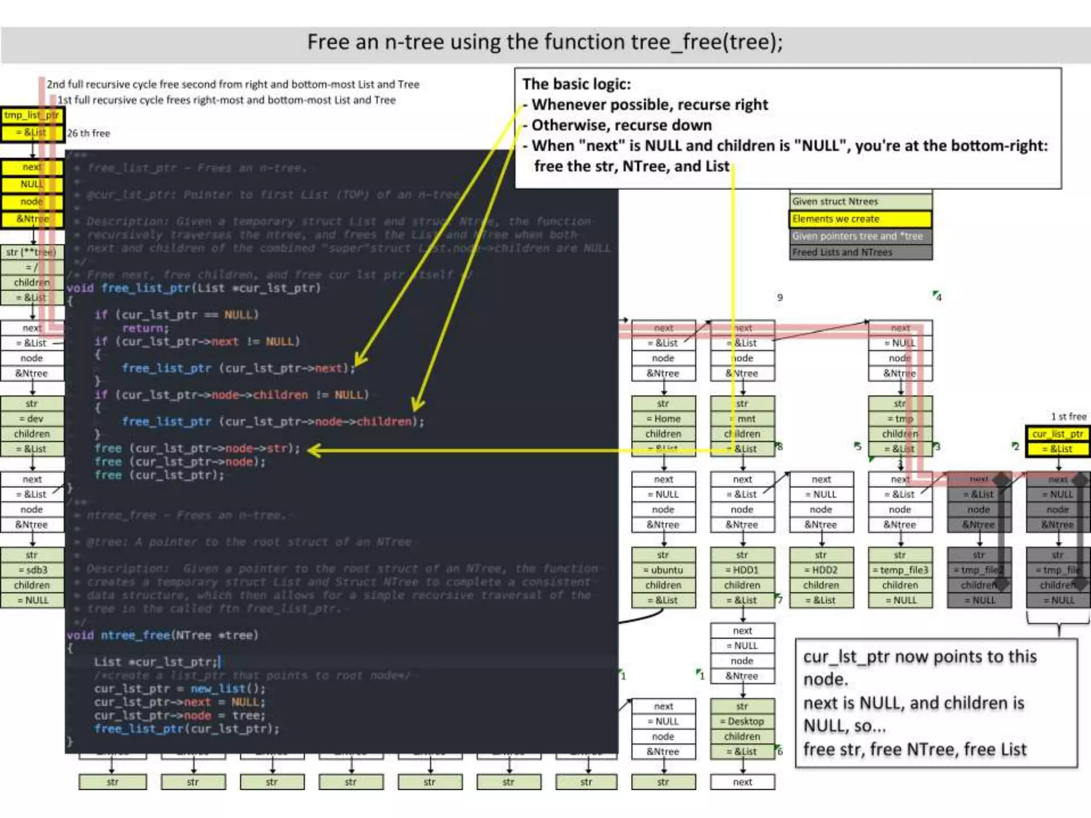Click 'free_list_ptr (cur_lst_ptr->node->children);' code line
Image resolution: width=1091 pixels, height=818 pixels.
point(273,421)
